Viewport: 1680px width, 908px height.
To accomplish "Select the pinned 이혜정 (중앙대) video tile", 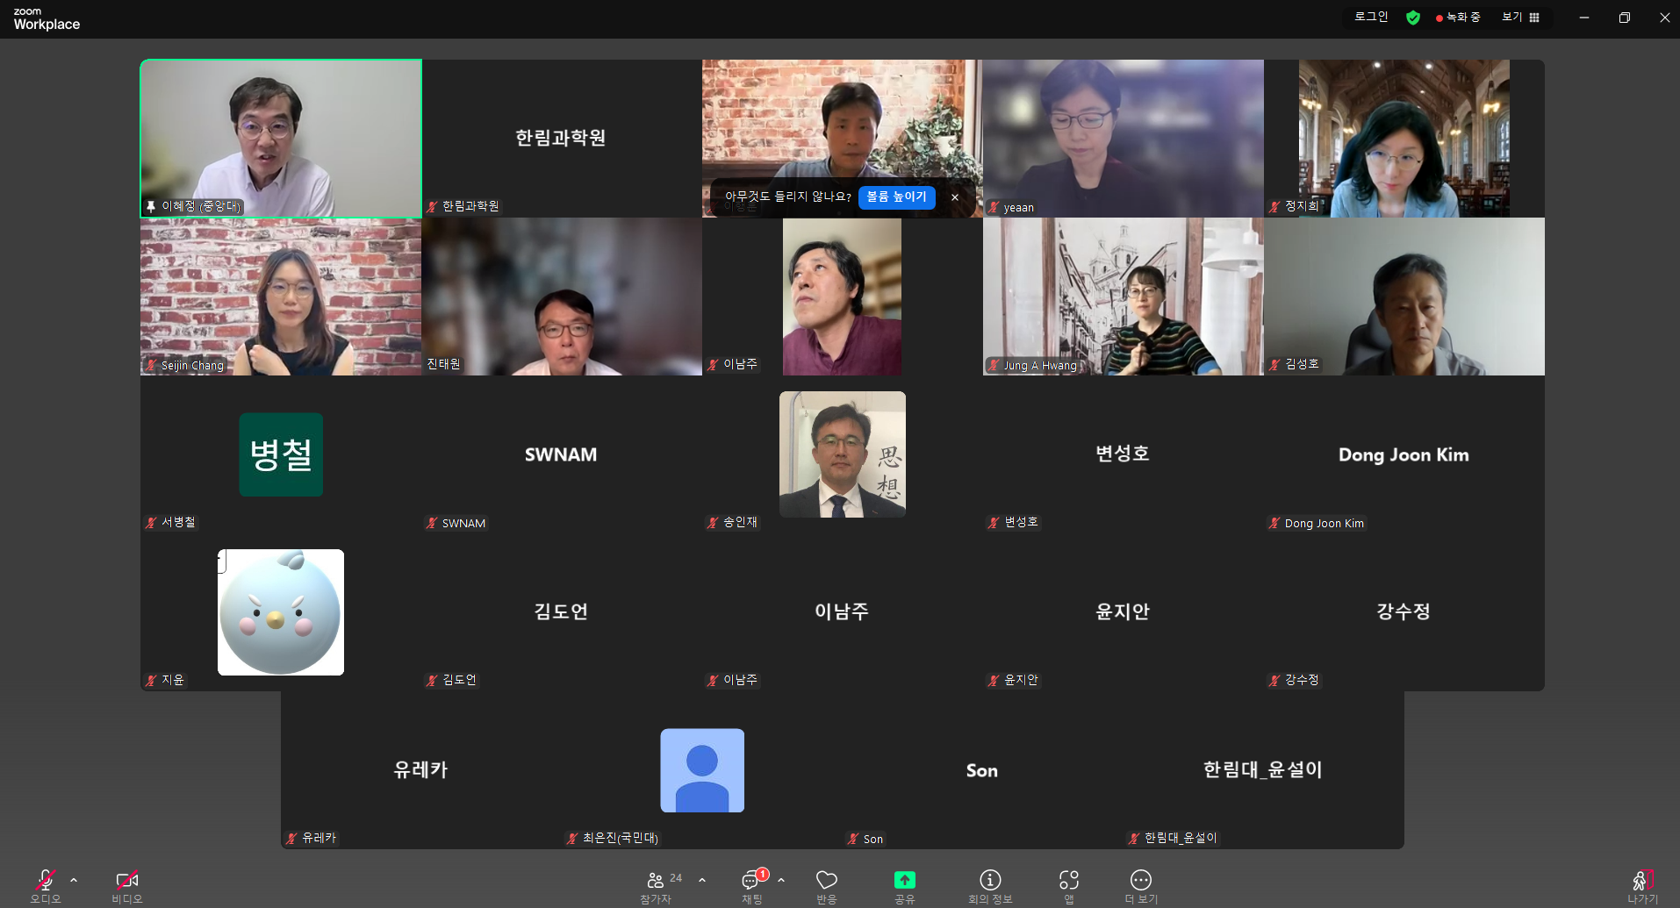I will 281,139.
